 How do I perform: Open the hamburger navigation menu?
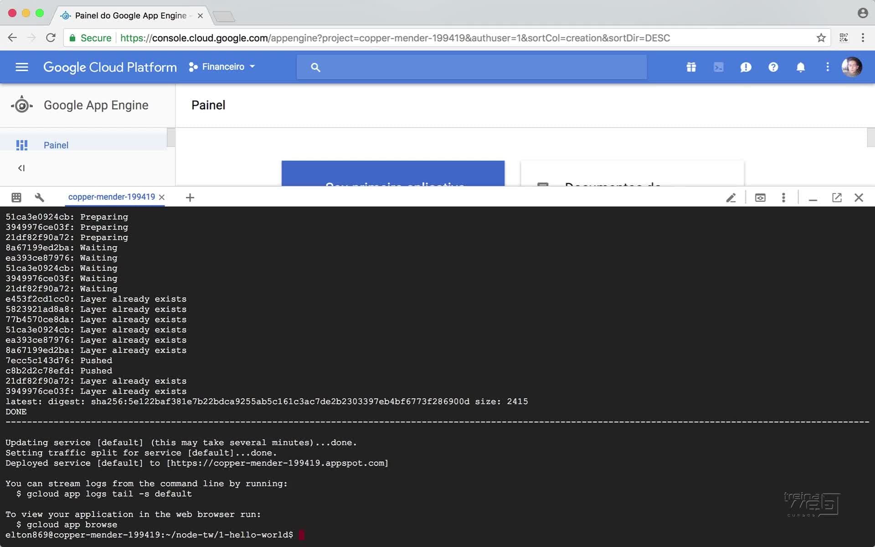click(21, 67)
